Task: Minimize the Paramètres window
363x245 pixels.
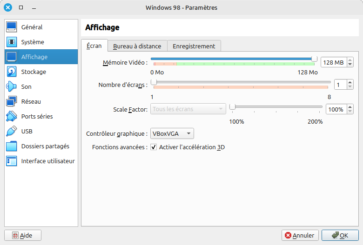Action: [34, 8]
